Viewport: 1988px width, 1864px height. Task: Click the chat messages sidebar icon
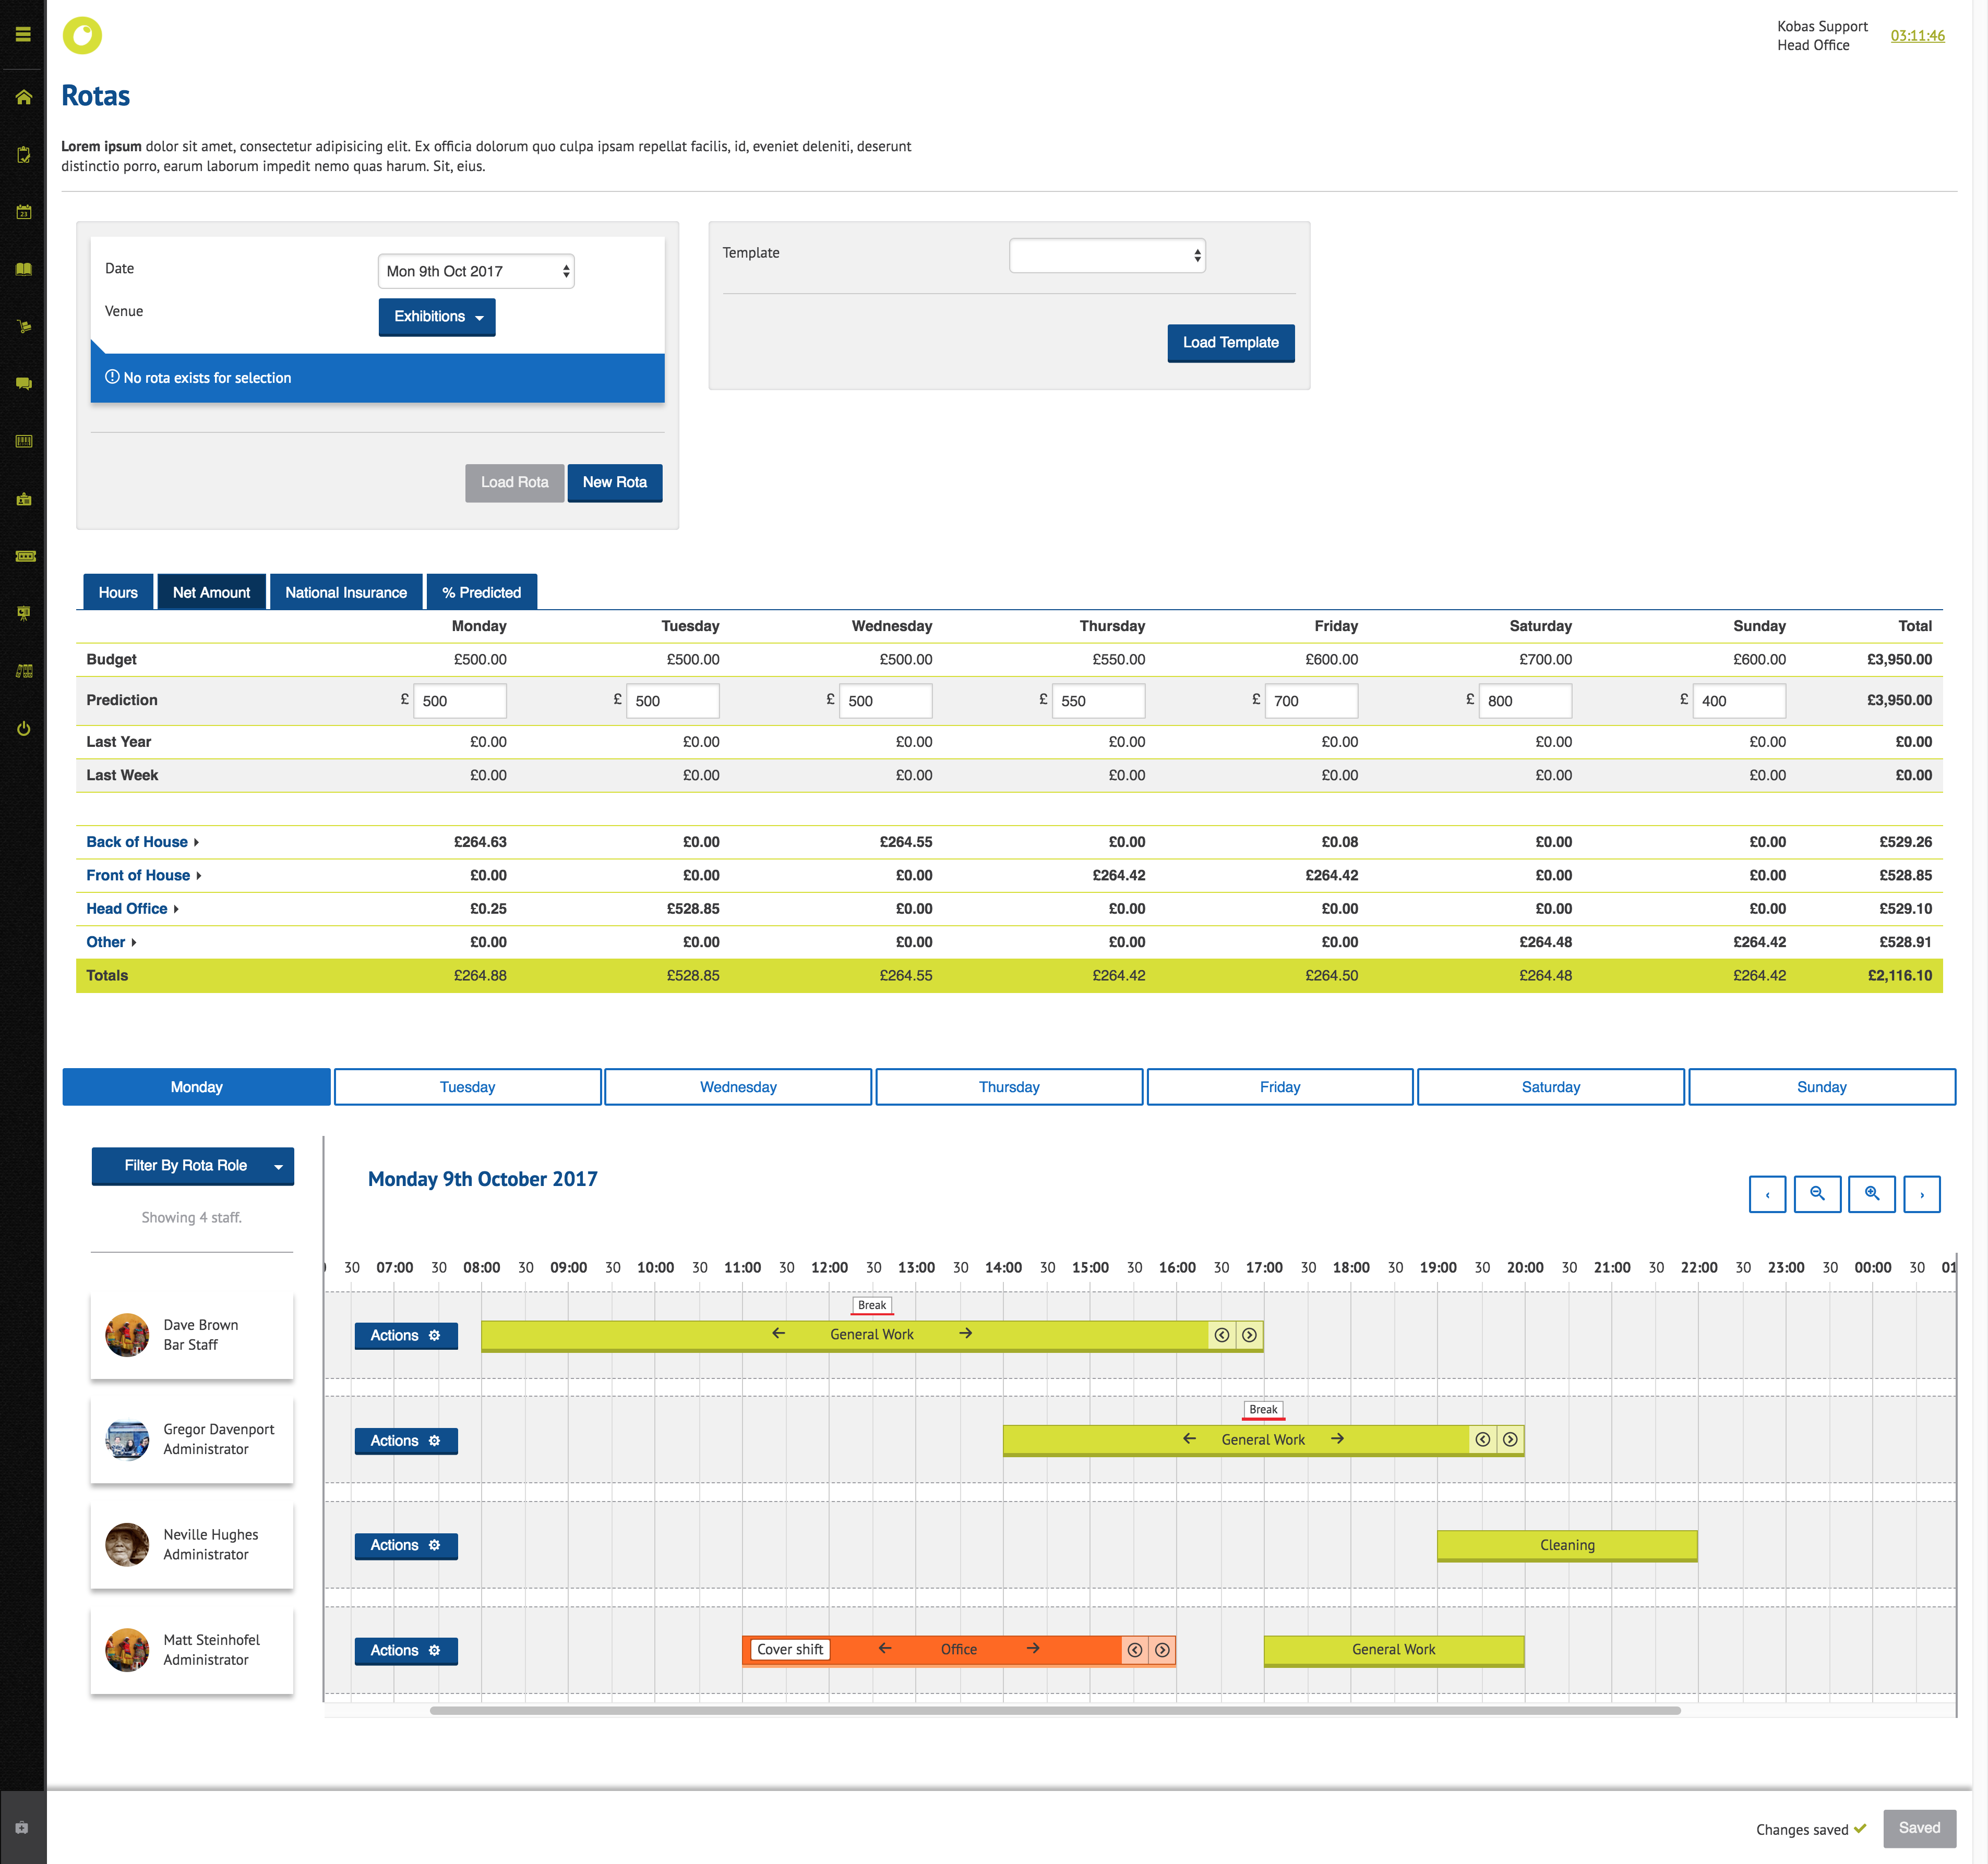click(23, 383)
